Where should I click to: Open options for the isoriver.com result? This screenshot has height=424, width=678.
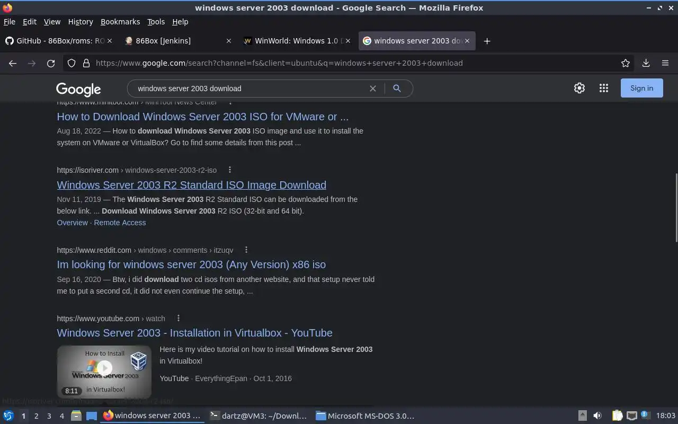tap(230, 170)
